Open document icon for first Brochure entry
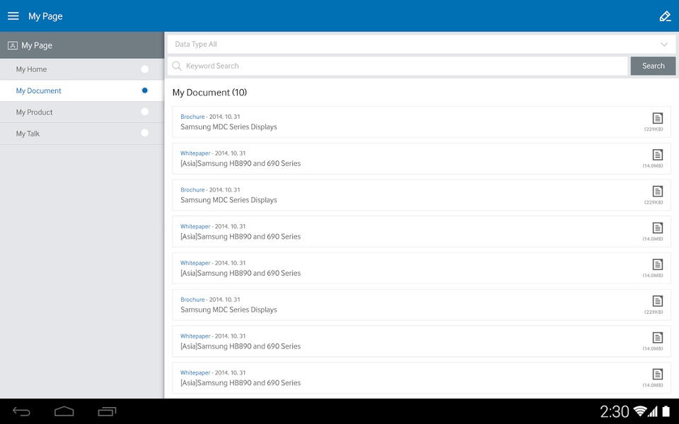This screenshot has height=424, width=679. click(657, 118)
